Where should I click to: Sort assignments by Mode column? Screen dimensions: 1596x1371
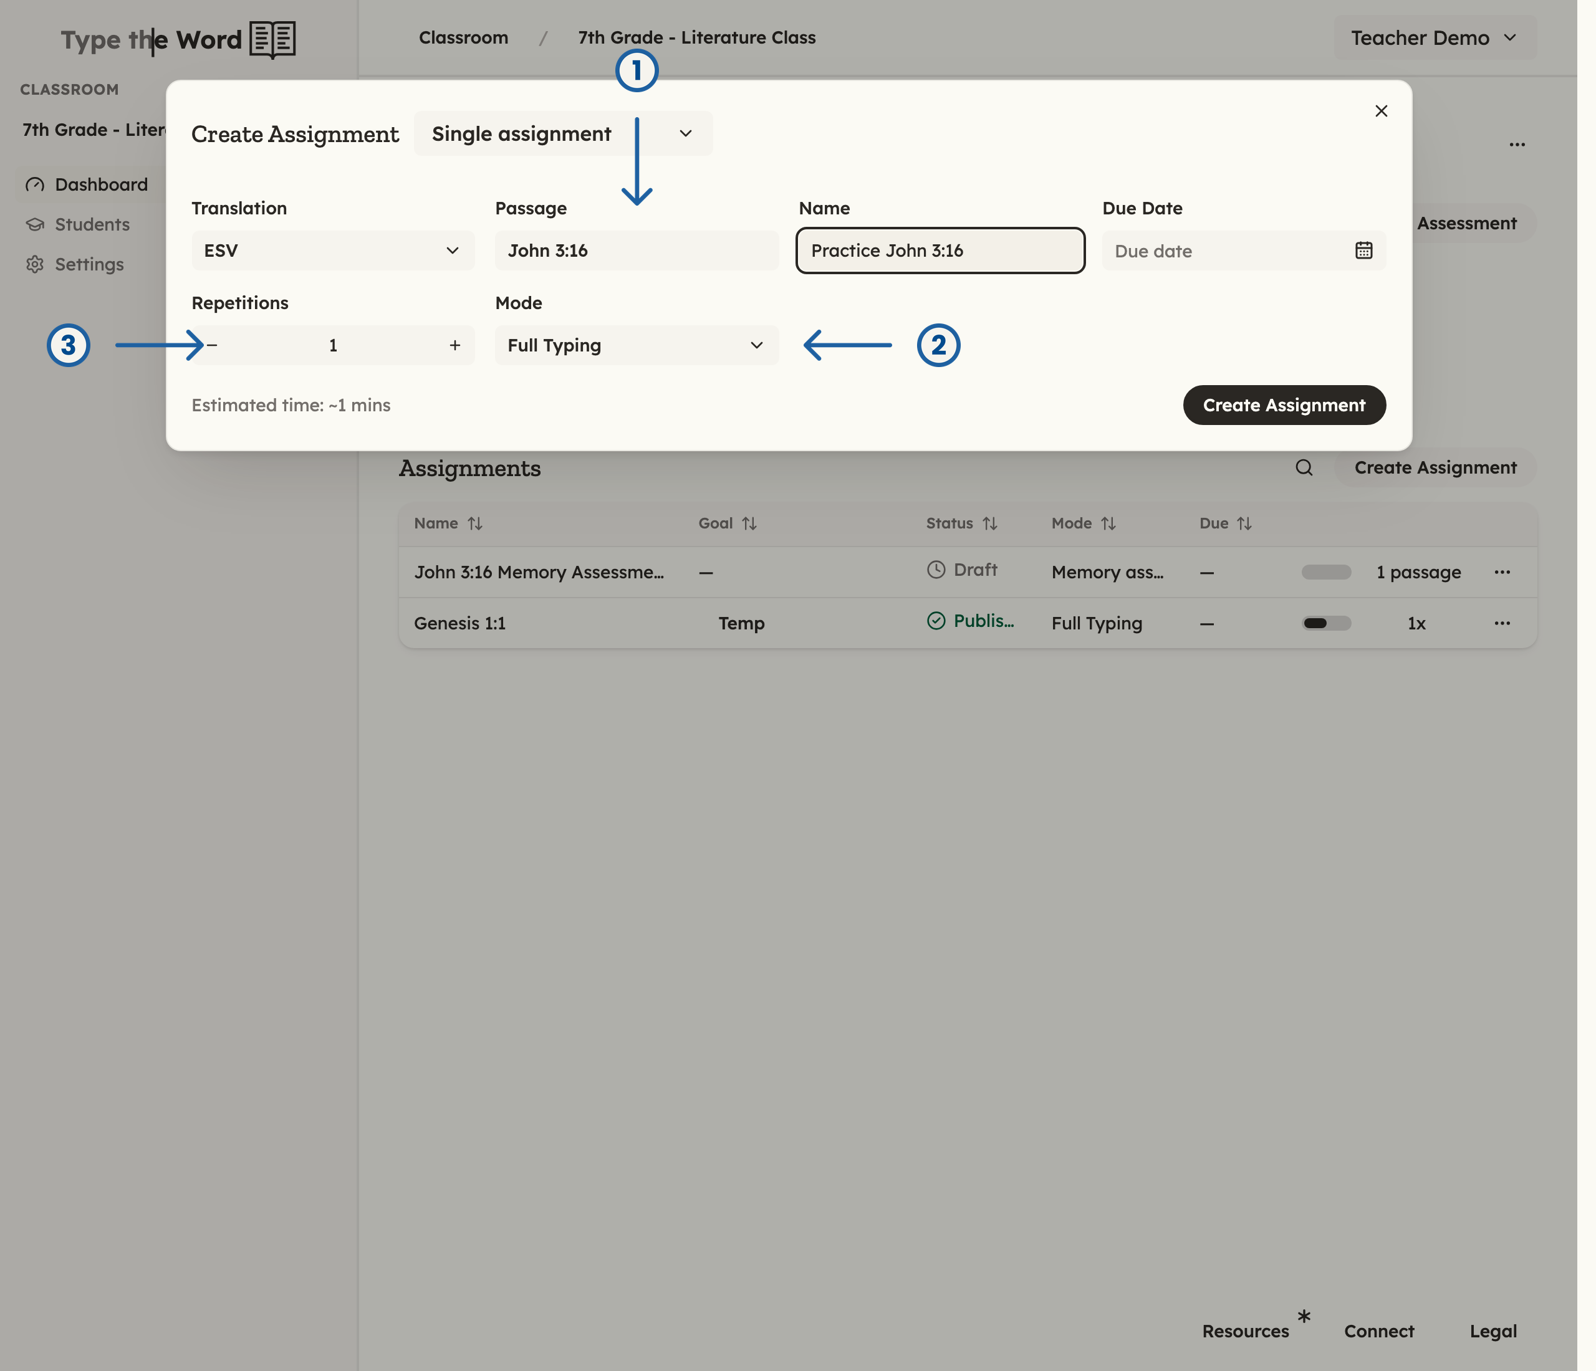coord(1084,523)
